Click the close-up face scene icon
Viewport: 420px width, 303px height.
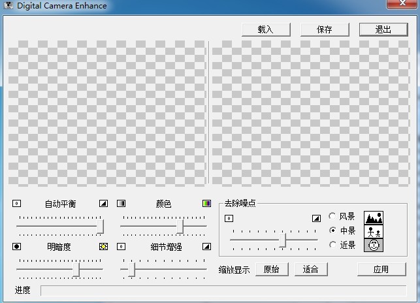[x=374, y=245]
